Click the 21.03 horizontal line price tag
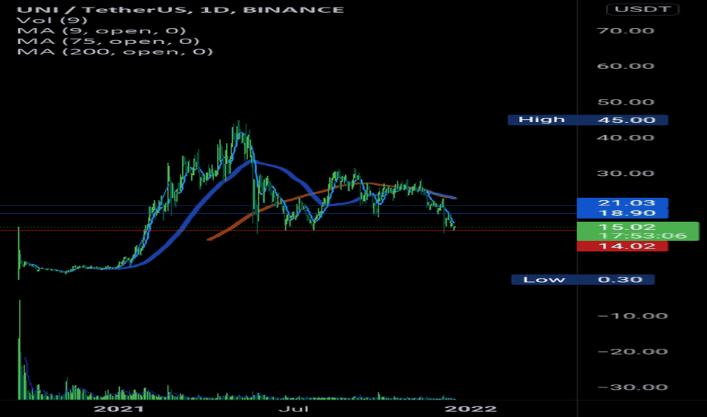This screenshot has height=417, width=707. click(623, 203)
